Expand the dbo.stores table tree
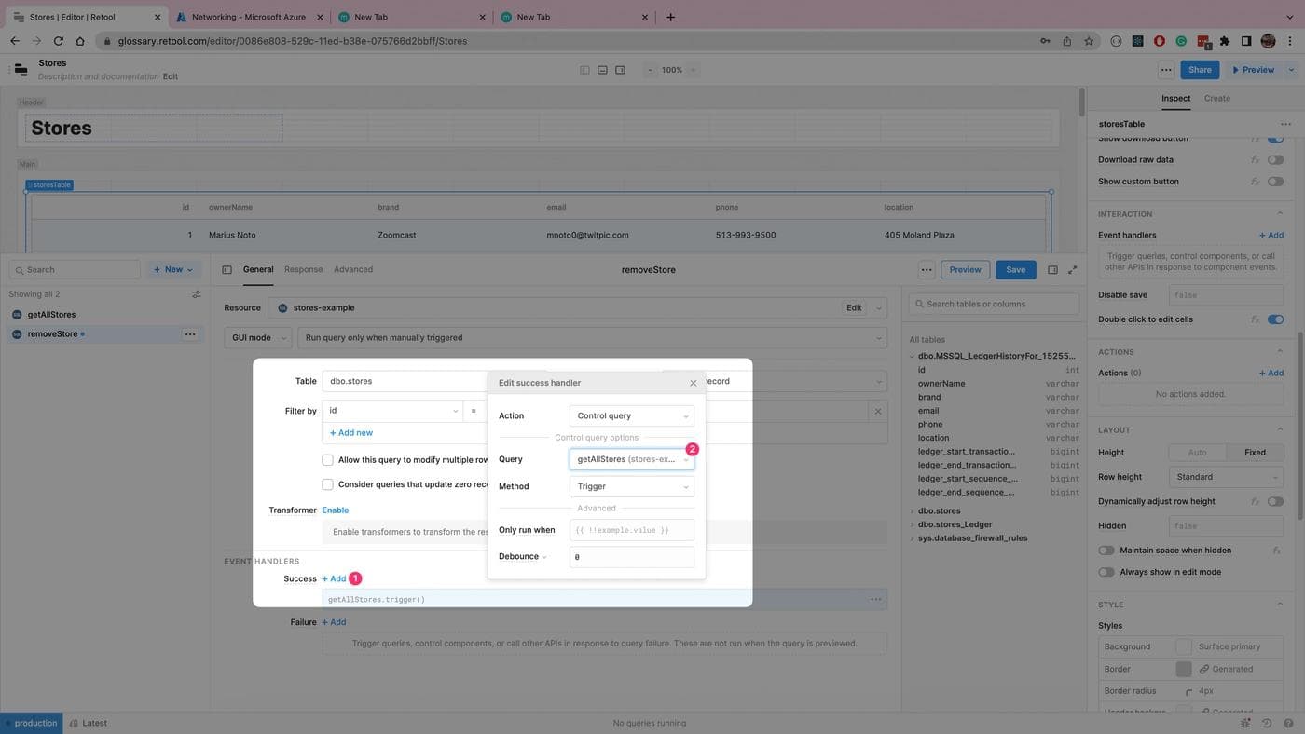This screenshot has width=1305, height=734. tap(913, 511)
